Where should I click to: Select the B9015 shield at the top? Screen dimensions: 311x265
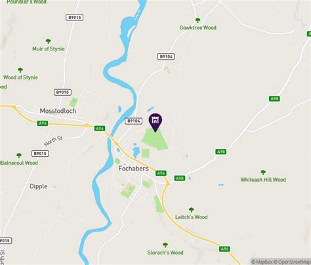point(75,17)
